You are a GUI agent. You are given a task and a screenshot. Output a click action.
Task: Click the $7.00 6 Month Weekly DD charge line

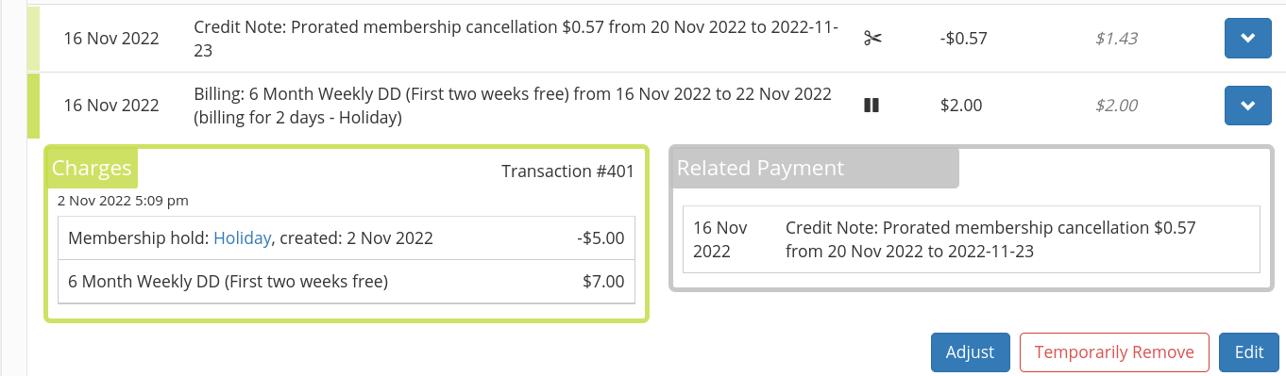pyautogui.click(x=346, y=281)
